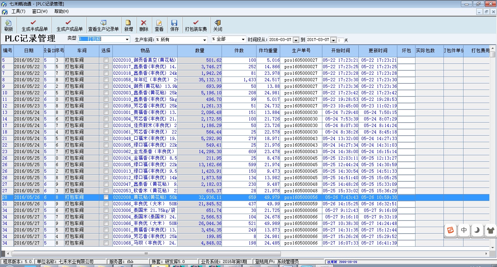
Task: Sort by the 数量 column header
Action: coord(200,51)
